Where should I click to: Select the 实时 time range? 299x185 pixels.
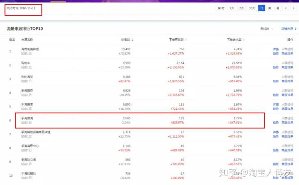point(221,8)
